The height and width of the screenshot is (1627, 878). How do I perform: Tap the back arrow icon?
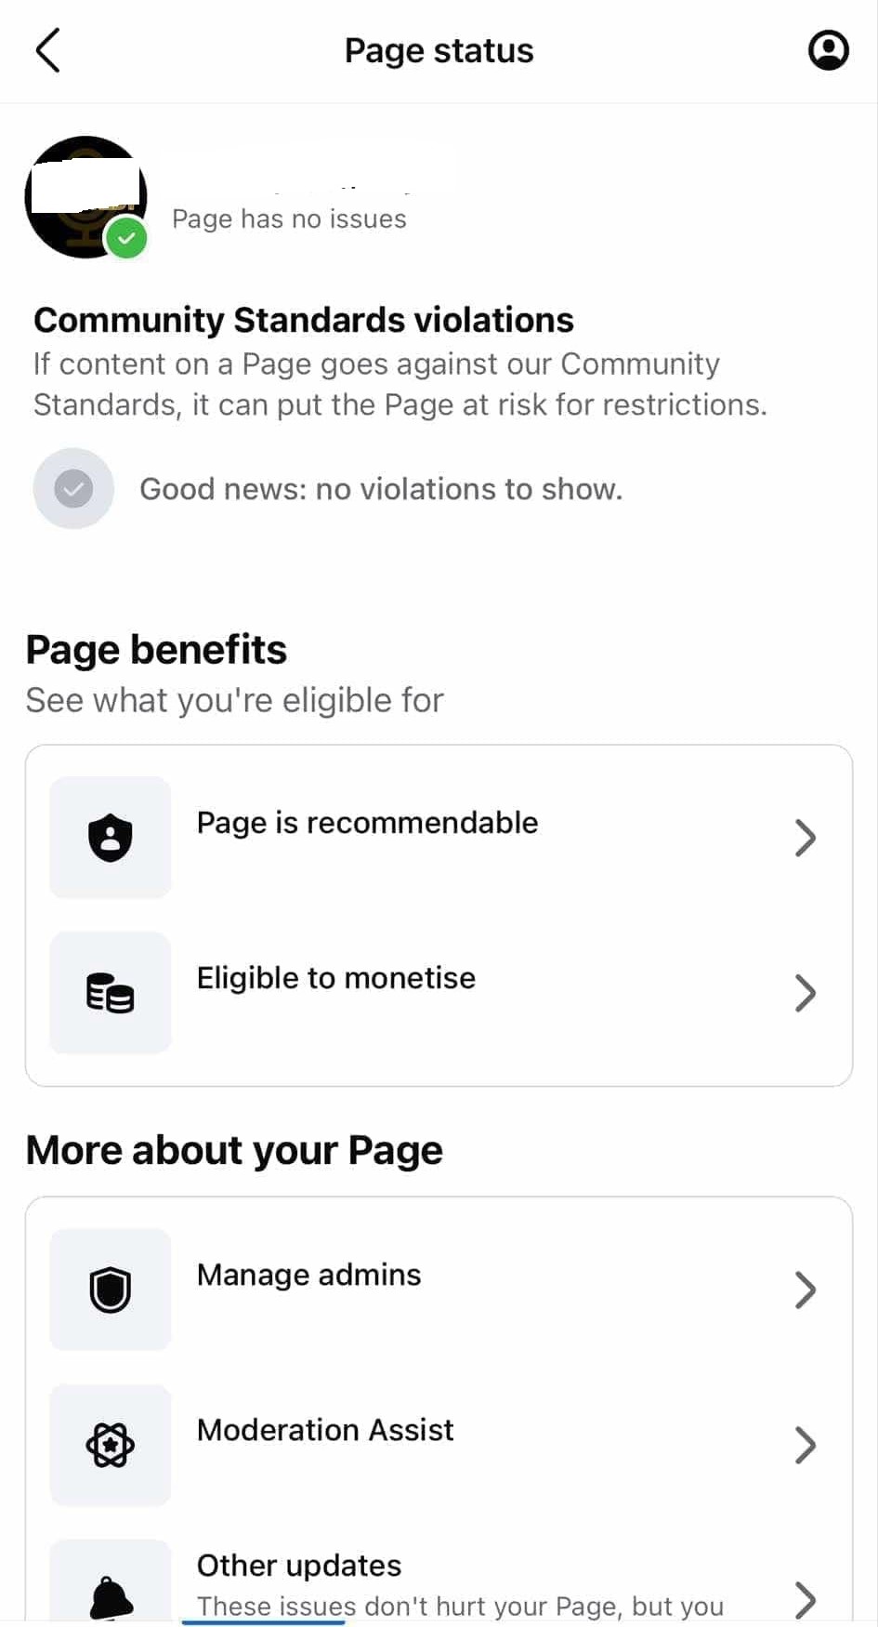pos(48,50)
